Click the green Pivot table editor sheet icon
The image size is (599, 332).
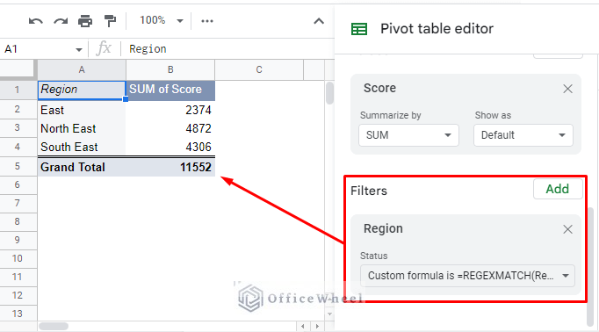click(359, 29)
